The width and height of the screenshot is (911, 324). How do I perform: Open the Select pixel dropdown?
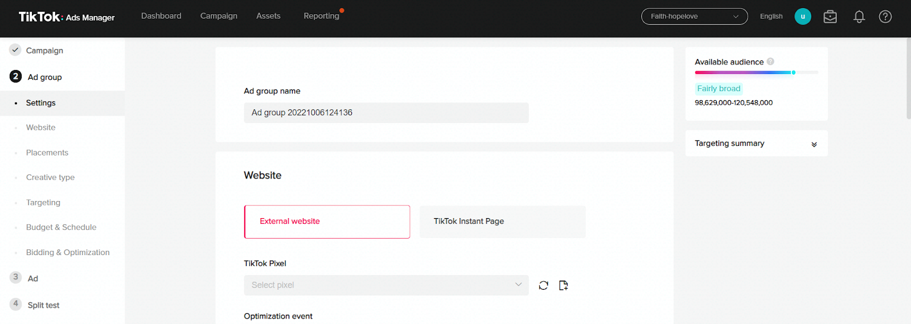(x=386, y=285)
